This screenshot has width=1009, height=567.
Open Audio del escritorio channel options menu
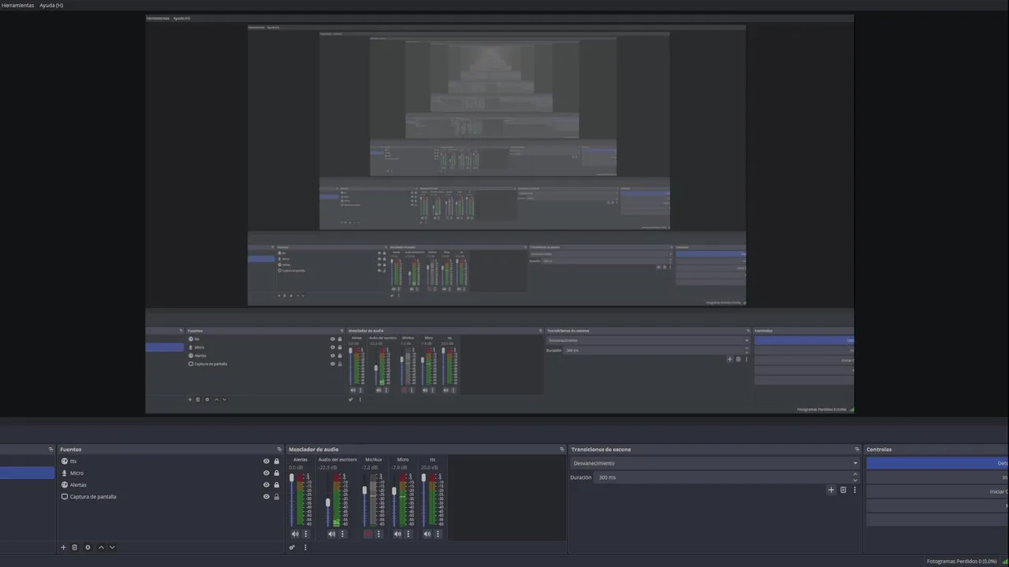pyautogui.click(x=342, y=534)
